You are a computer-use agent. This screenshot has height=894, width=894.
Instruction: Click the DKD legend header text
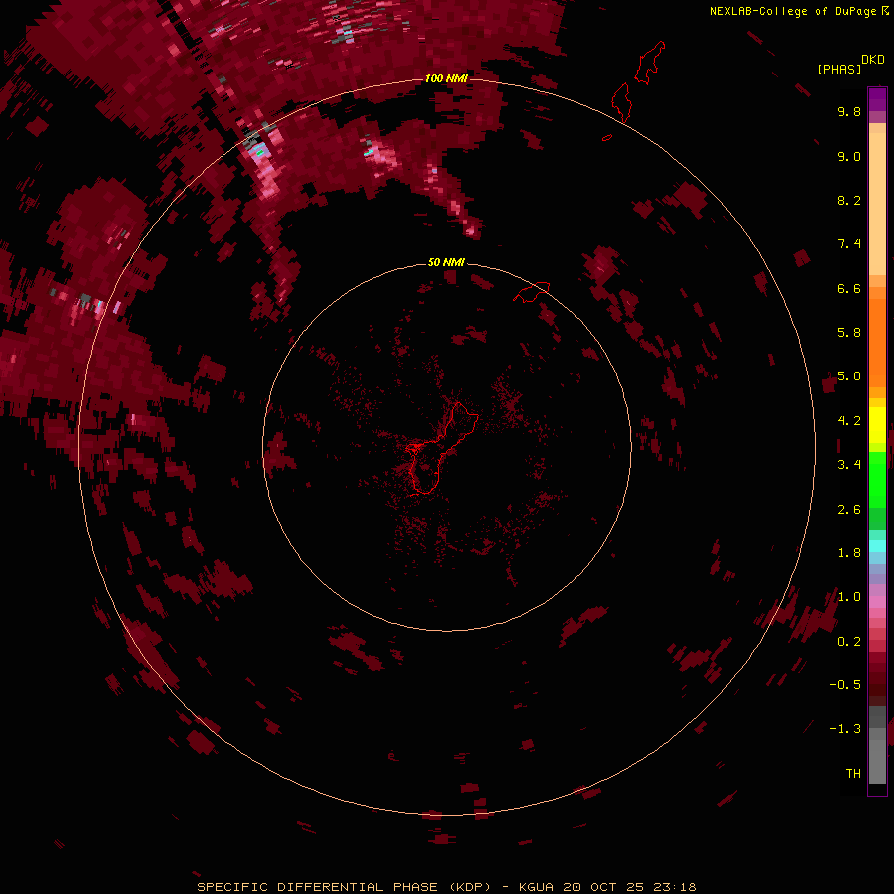[x=873, y=60]
